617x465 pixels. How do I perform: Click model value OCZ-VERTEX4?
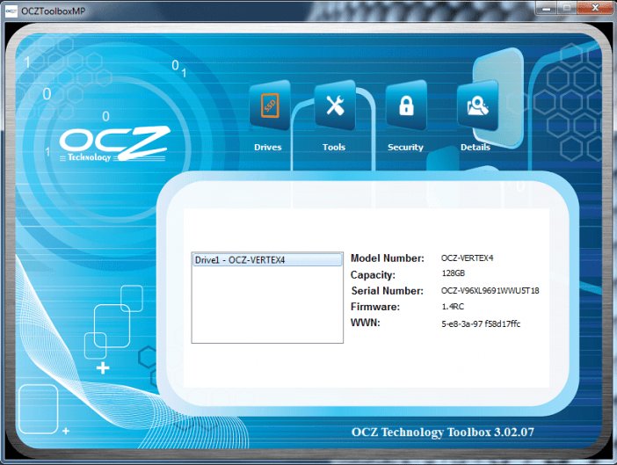(x=467, y=258)
